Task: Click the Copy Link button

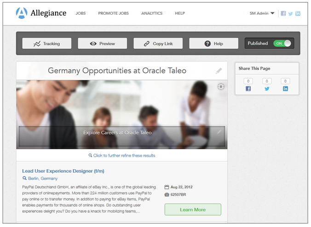Action: pyautogui.click(x=158, y=43)
